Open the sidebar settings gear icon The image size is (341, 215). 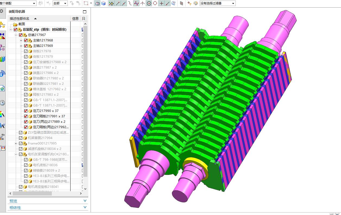(2, 11)
